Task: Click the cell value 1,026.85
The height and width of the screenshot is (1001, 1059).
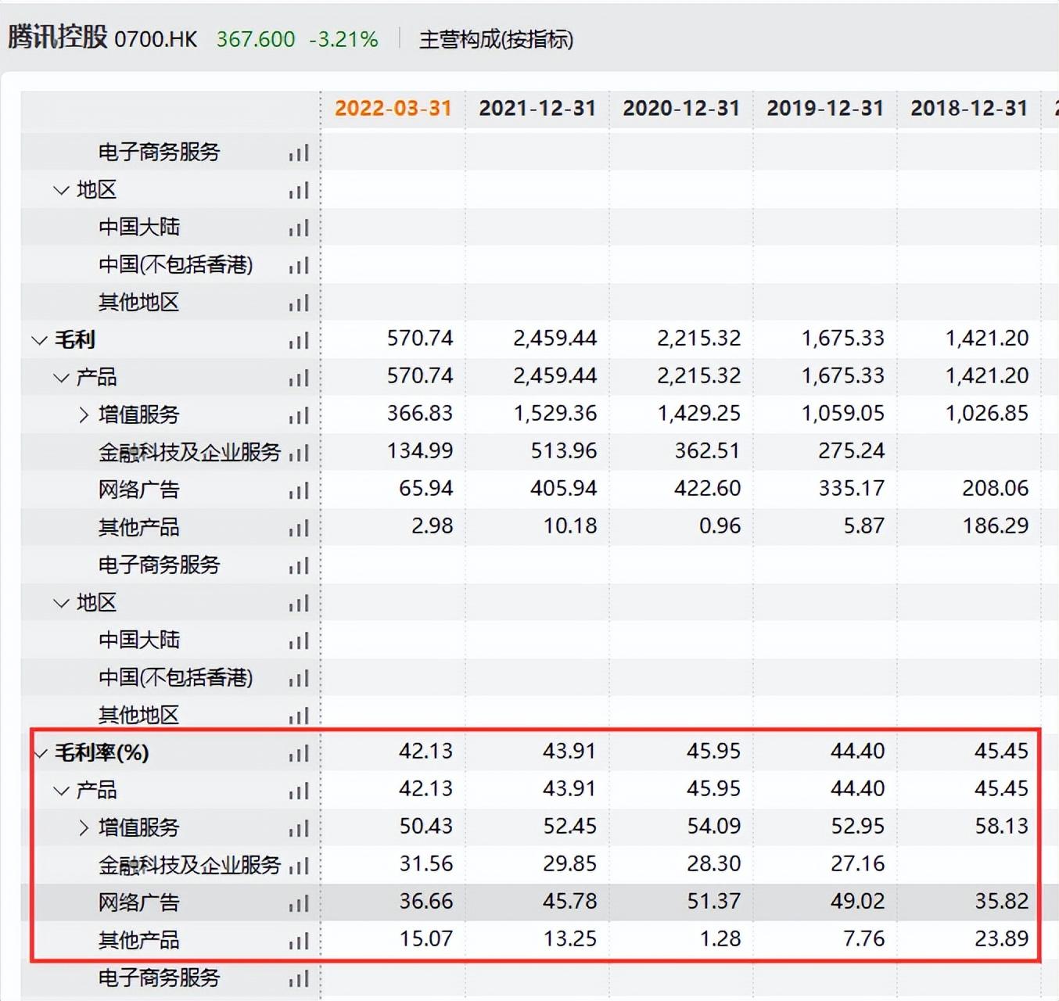Action: [987, 414]
